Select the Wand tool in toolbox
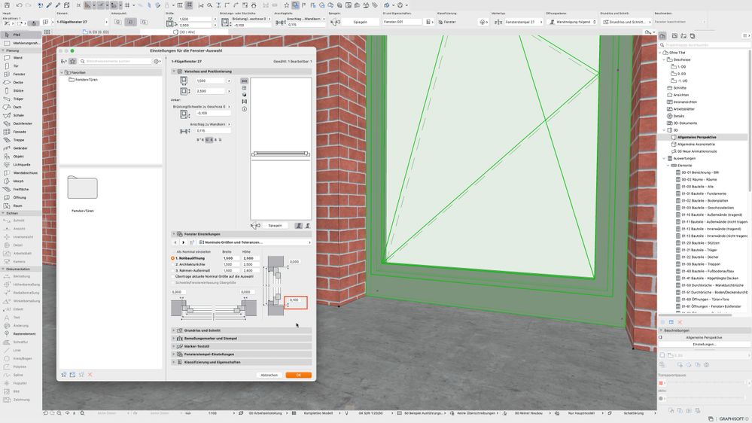The height and width of the screenshot is (423, 752). pyautogui.click(x=20, y=57)
